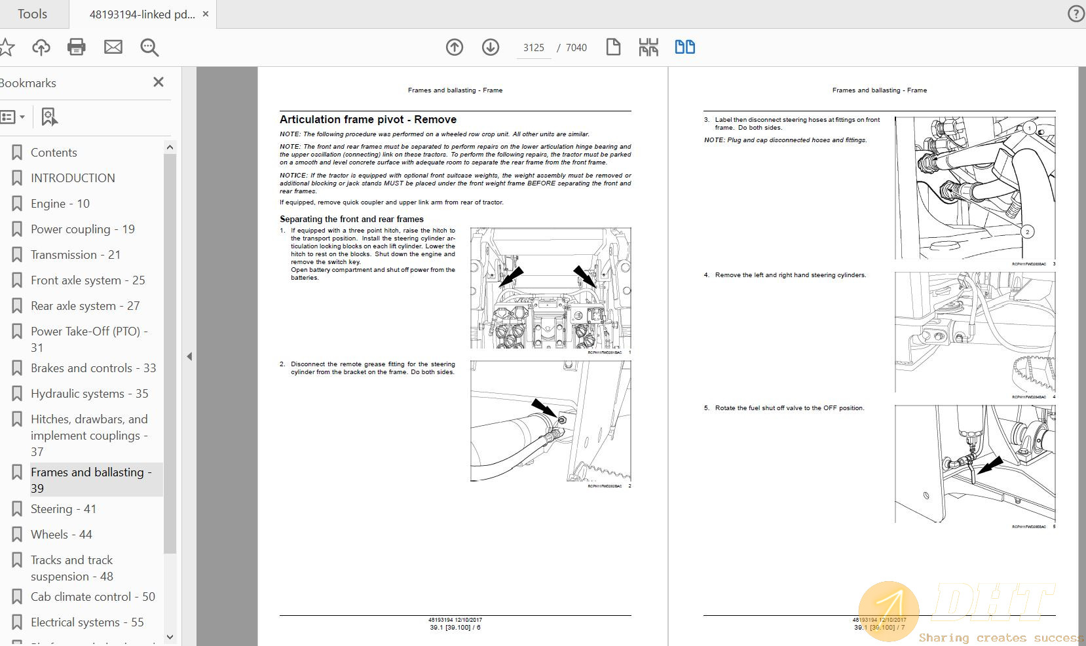Screen dimensions: 1086x646
Task: Click the grease fitting diagram figure 2
Action: click(x=550, y=421)
